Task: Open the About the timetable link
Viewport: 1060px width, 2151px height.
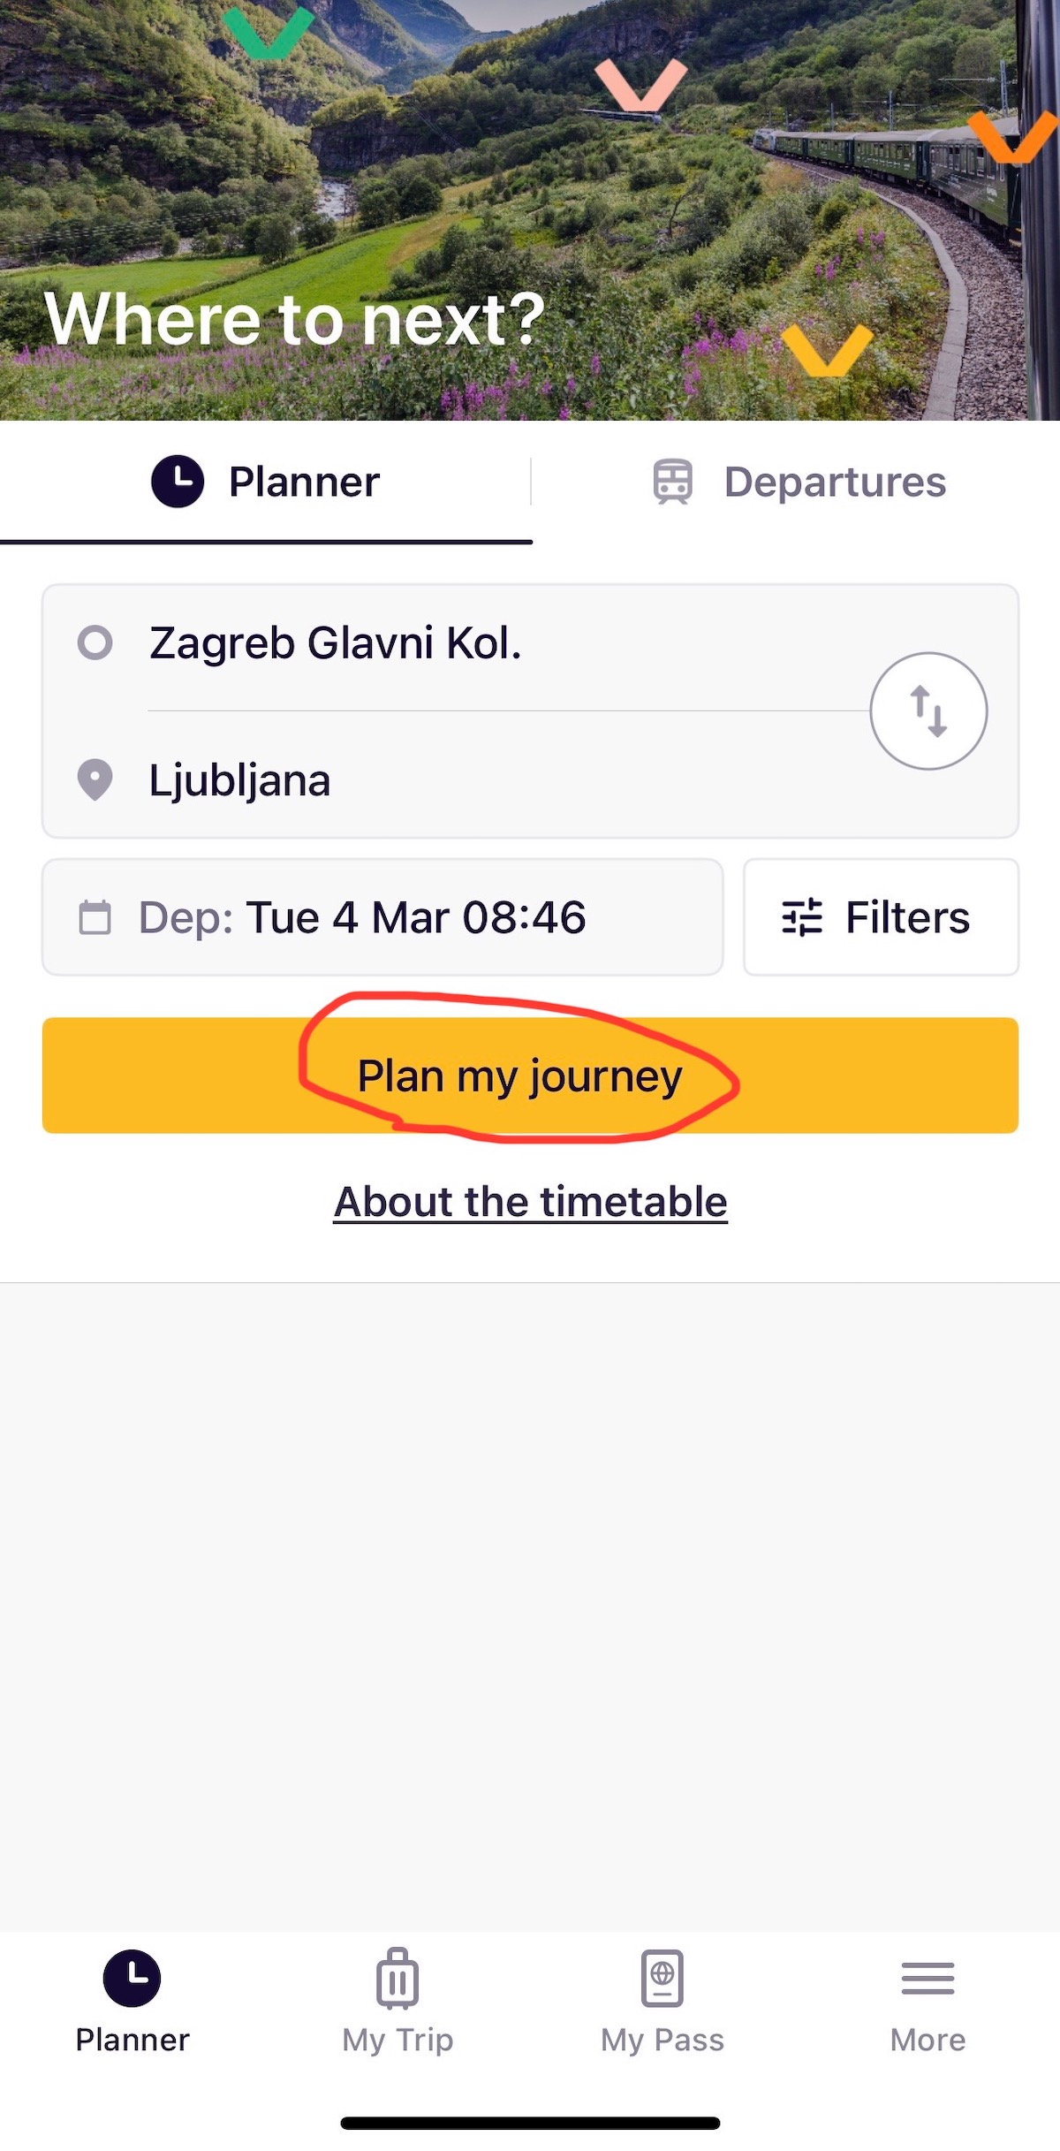Action: [530, 1202]
